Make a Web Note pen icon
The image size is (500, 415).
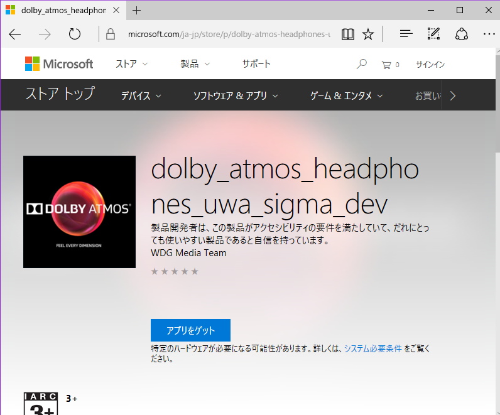point(433,34)
